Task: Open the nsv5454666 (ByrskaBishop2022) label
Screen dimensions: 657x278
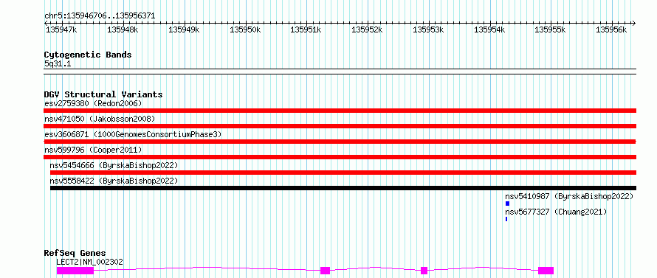Action: coord(114,165)
